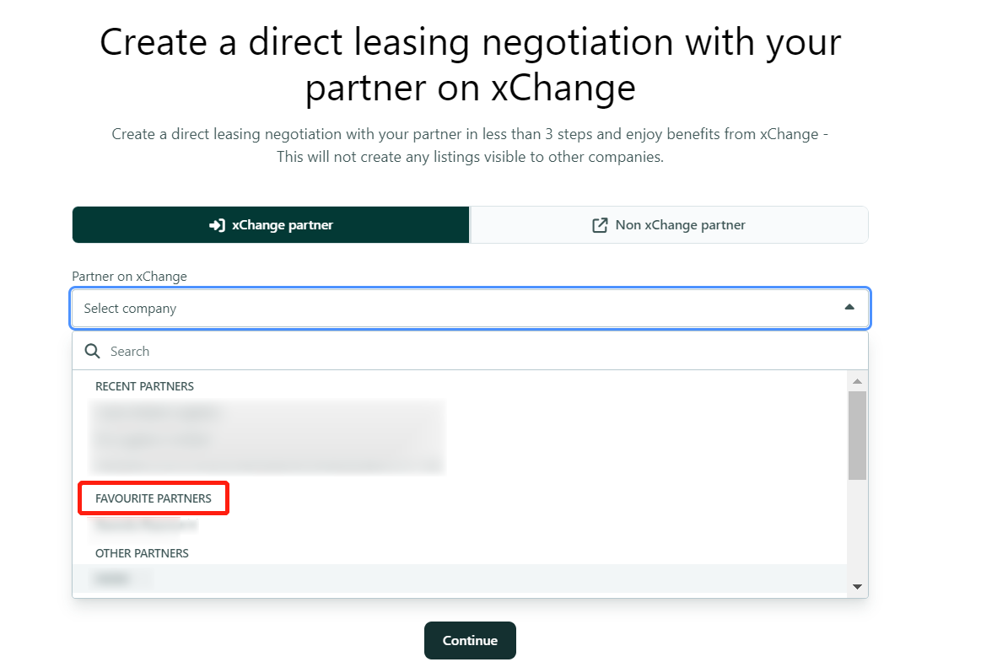Image resolution: width=981 pixels, height=662 pixels.
Task: Collapse dropdown using the caret arrow
Action: coord(849,307)
